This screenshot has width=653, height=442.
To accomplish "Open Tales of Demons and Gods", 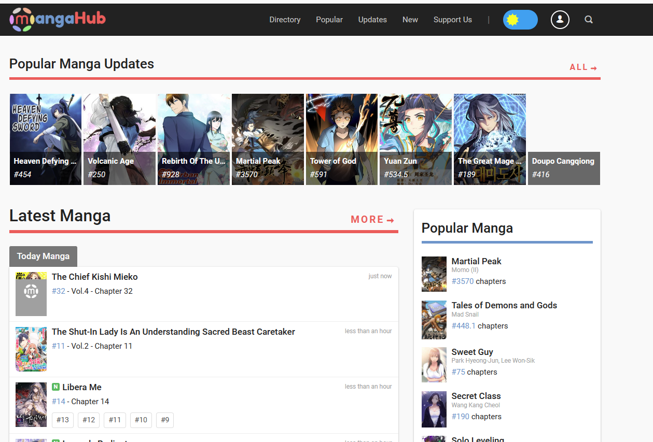I will 504,305.
